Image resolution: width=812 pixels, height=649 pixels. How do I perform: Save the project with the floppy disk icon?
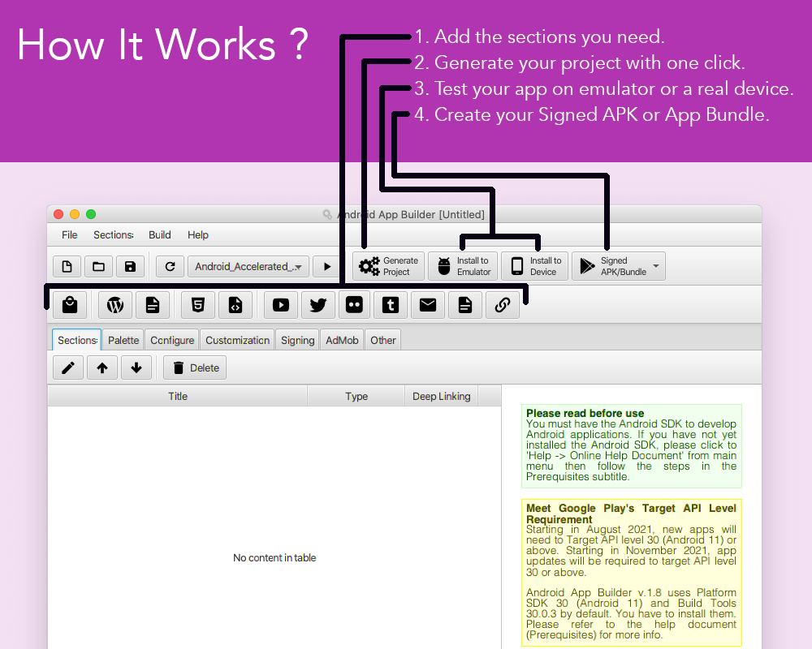130,267
